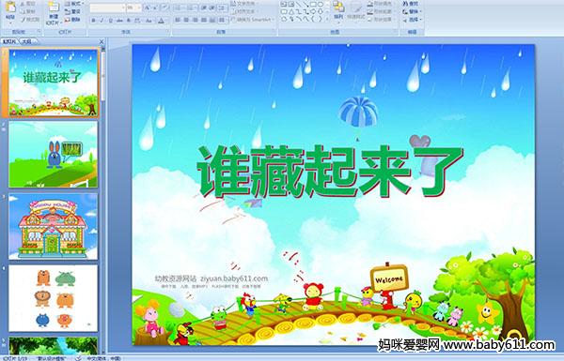Toggle Italic formatting button

[102, 21]
